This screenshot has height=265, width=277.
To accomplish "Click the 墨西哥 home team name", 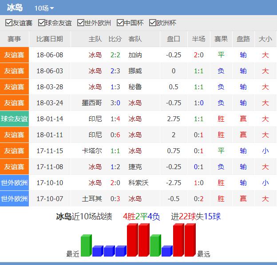I will 92,103.
